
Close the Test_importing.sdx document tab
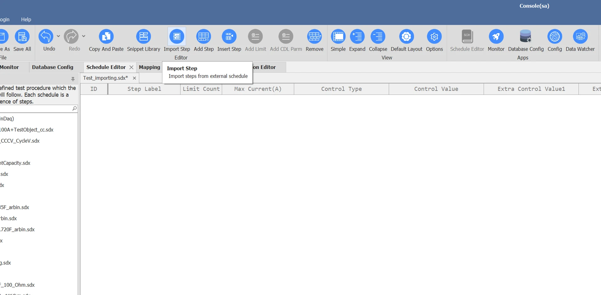pyautogui.click(x=134, y=78)
